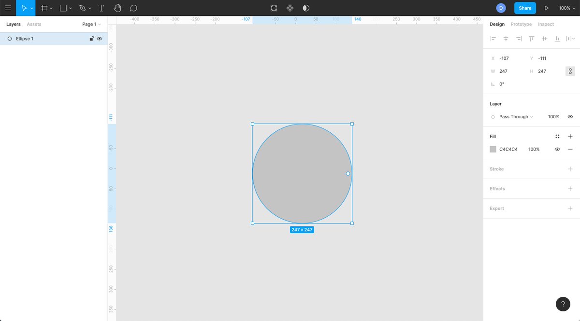This screenshot has height=321, width=580.
Task: Remove the C4C4C4 fill
Action: [570, 150]
